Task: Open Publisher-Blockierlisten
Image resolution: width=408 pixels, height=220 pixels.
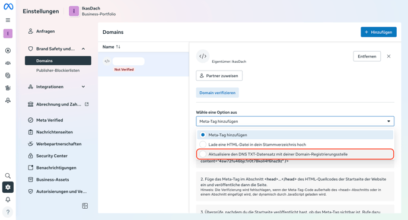Action: click(58, 71)
